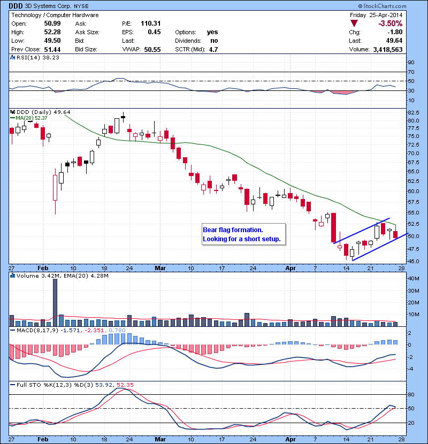
Task: Click the Open value 50.99
Action: [52, 23]
